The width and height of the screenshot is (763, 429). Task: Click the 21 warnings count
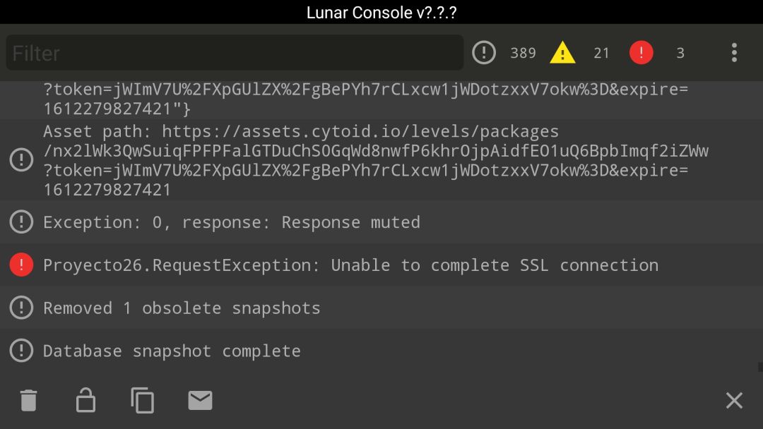pyautogui.click(x=601, y=53)
